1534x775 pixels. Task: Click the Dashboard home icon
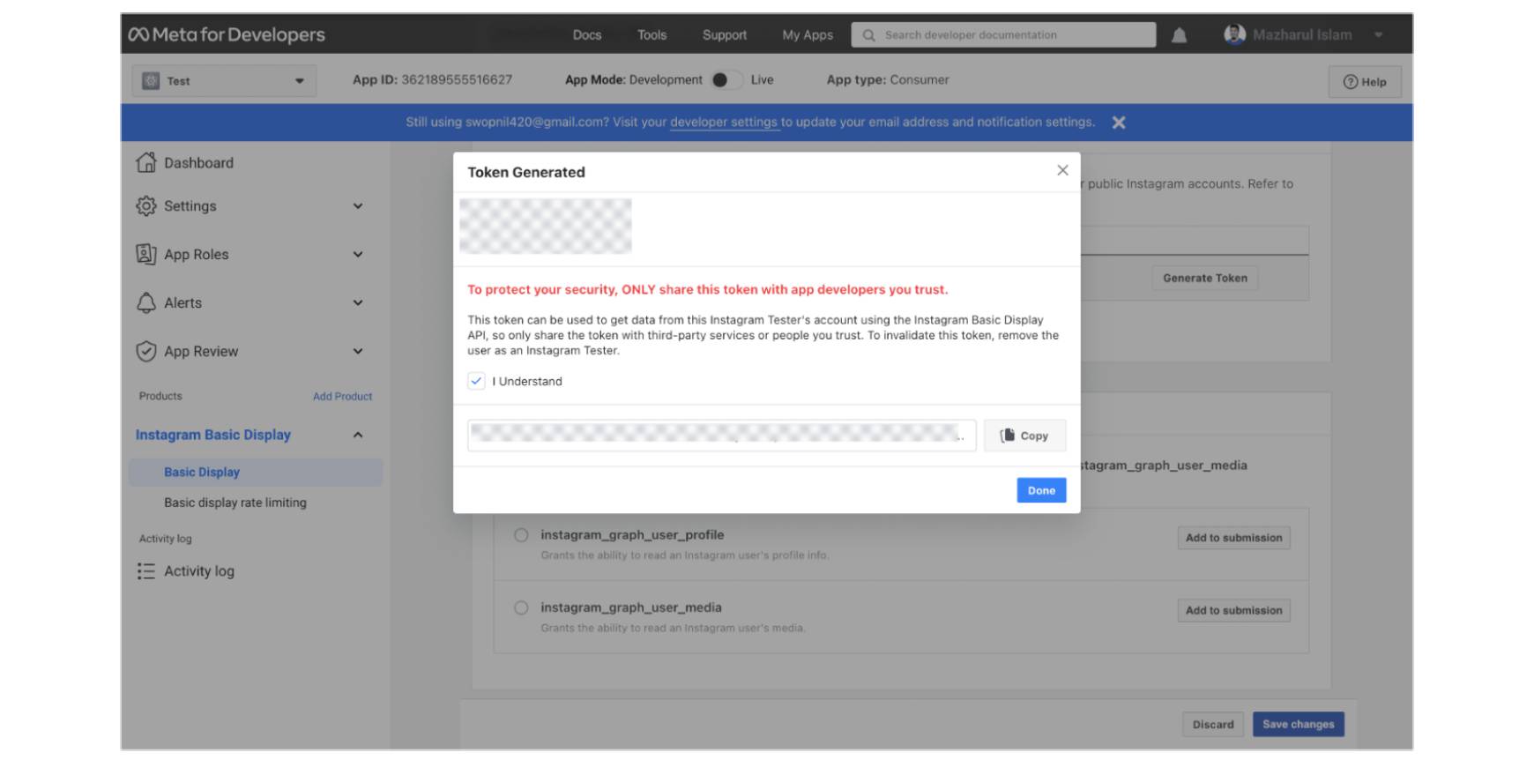click(x=146, y=162)
